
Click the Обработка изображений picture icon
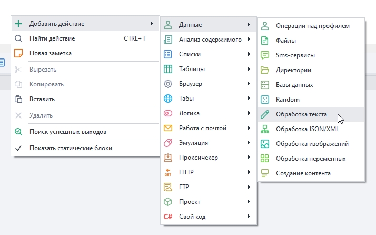pos(265,143)
